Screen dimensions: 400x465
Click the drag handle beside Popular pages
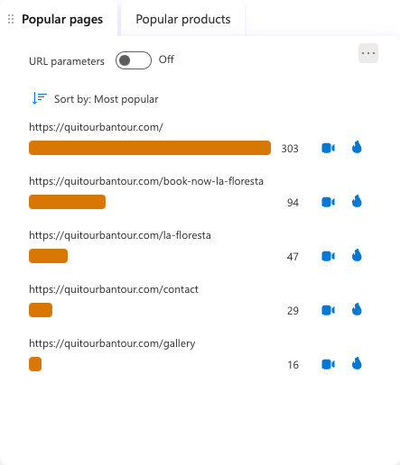[x=11, y=19]
